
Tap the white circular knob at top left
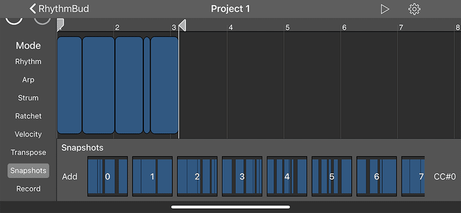tap(14, 21)
